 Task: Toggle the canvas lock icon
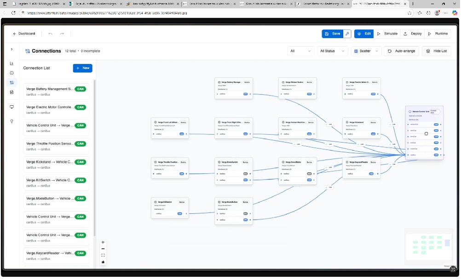click(x=103, y=262)
